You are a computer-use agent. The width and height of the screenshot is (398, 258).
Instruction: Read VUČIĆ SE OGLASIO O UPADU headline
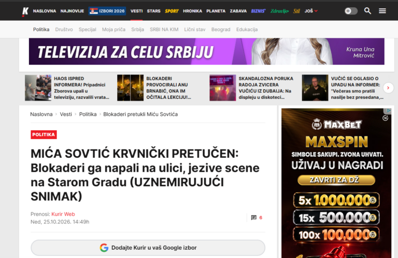pos(357,88)
